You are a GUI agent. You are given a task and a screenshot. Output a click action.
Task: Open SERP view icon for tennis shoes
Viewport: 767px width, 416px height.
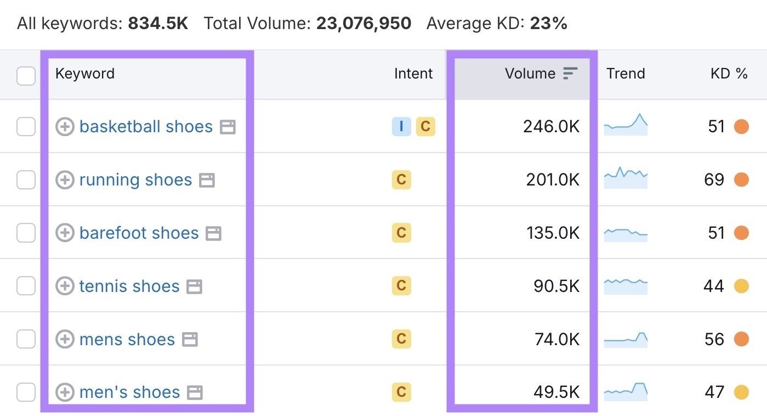click(194, 287)
